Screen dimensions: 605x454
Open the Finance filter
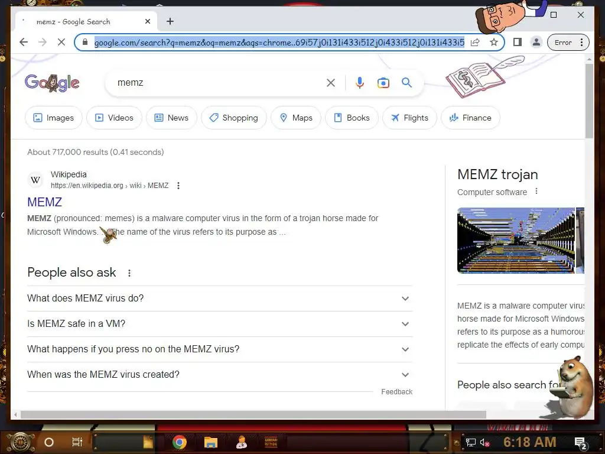pos(471,118)
